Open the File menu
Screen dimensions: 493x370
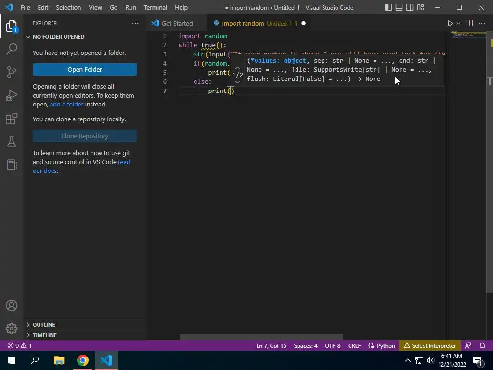click(x=26, y=7)
